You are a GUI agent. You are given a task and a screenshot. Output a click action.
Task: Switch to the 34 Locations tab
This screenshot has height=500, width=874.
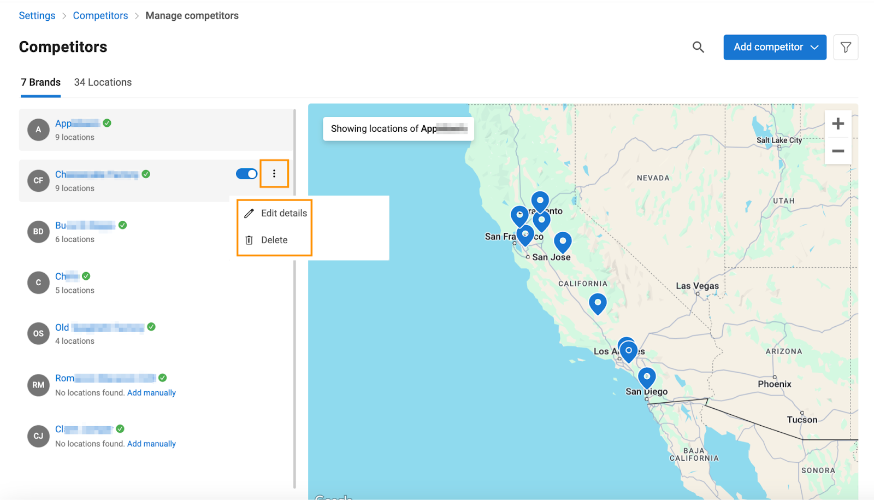click(103, 83)
